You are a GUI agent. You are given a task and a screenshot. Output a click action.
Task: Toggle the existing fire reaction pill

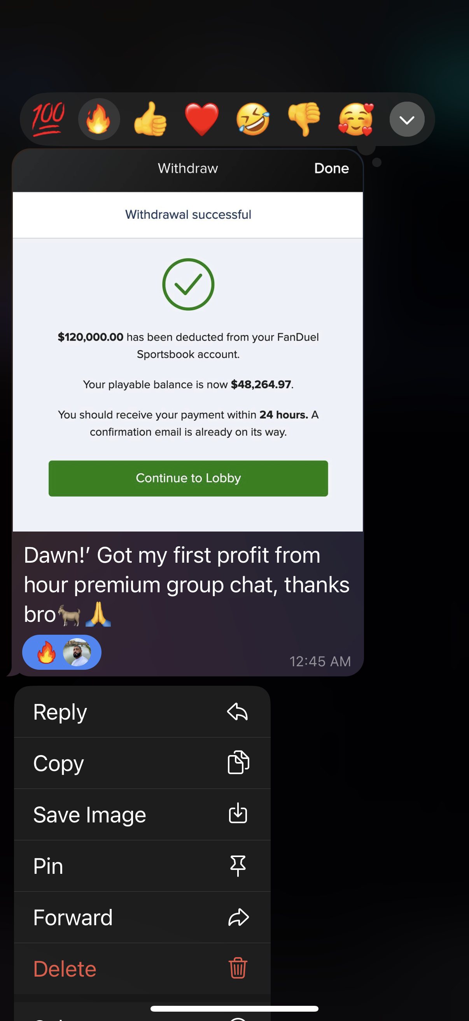62,652
